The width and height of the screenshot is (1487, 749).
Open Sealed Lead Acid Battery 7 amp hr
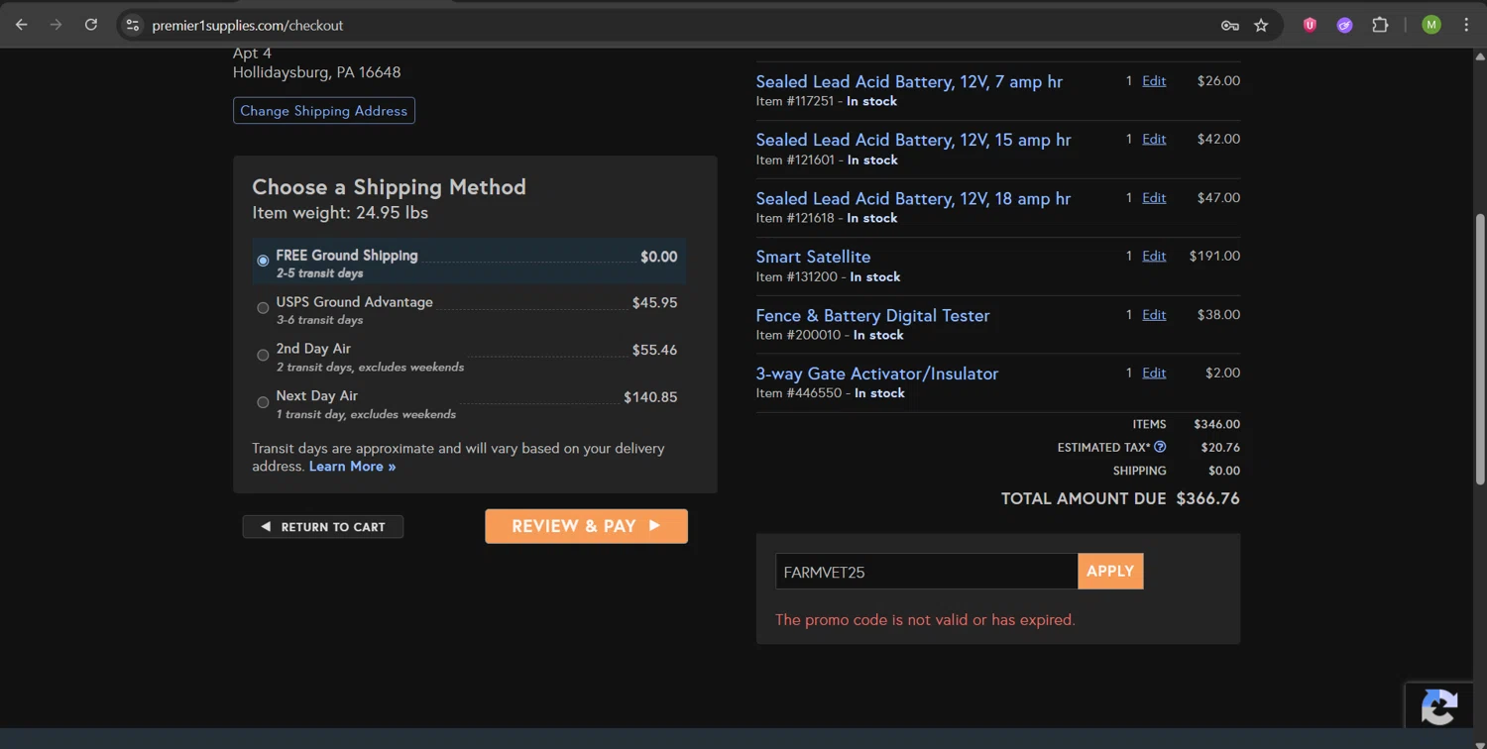click(x=909, y=81)
